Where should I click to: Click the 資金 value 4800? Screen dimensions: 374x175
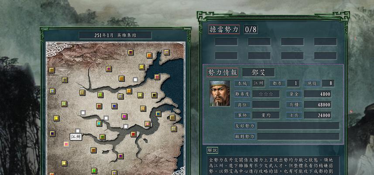click(317, 94)
